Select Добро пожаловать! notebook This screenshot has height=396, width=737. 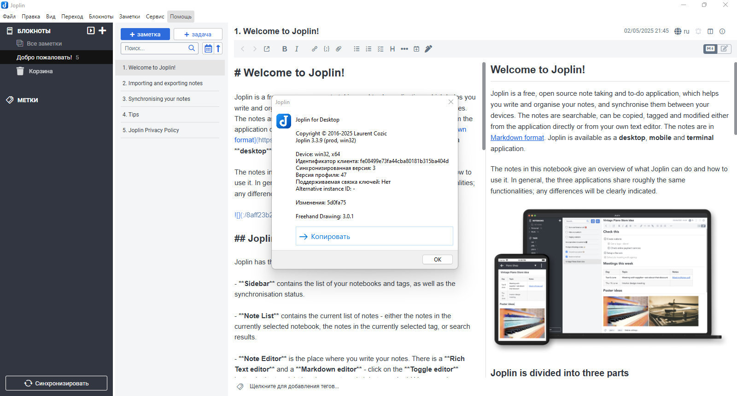coord(56,57)
